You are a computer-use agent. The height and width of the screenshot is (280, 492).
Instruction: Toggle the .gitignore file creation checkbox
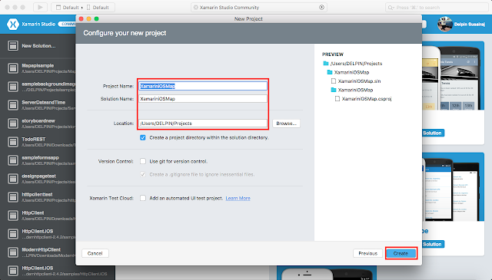coord(143,174)
